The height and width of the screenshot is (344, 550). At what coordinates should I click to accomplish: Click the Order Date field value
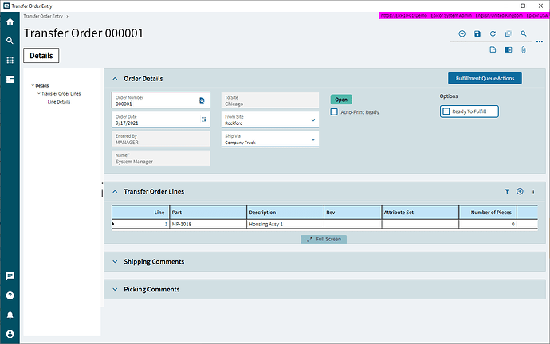(127, 123)
